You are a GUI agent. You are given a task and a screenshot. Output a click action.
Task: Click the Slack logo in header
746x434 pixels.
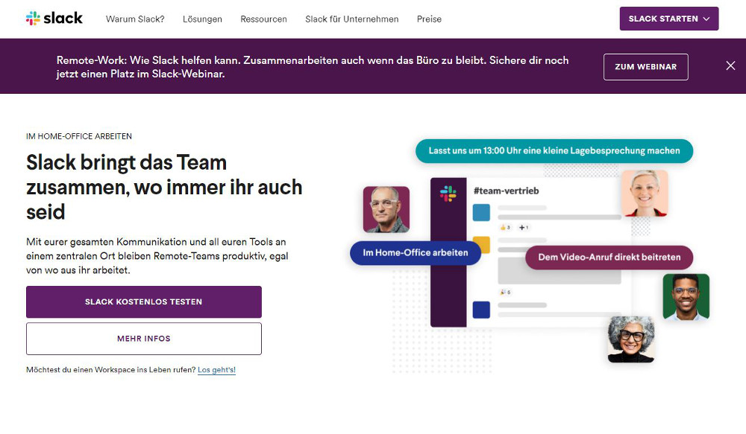[x=54, y=19]
